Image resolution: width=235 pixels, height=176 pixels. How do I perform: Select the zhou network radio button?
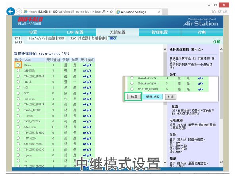click(18, 115)
